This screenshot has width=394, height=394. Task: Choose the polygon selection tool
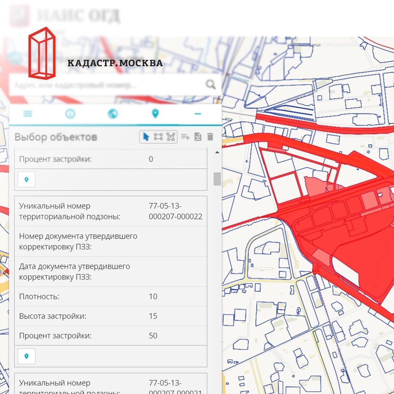[171, 137]
